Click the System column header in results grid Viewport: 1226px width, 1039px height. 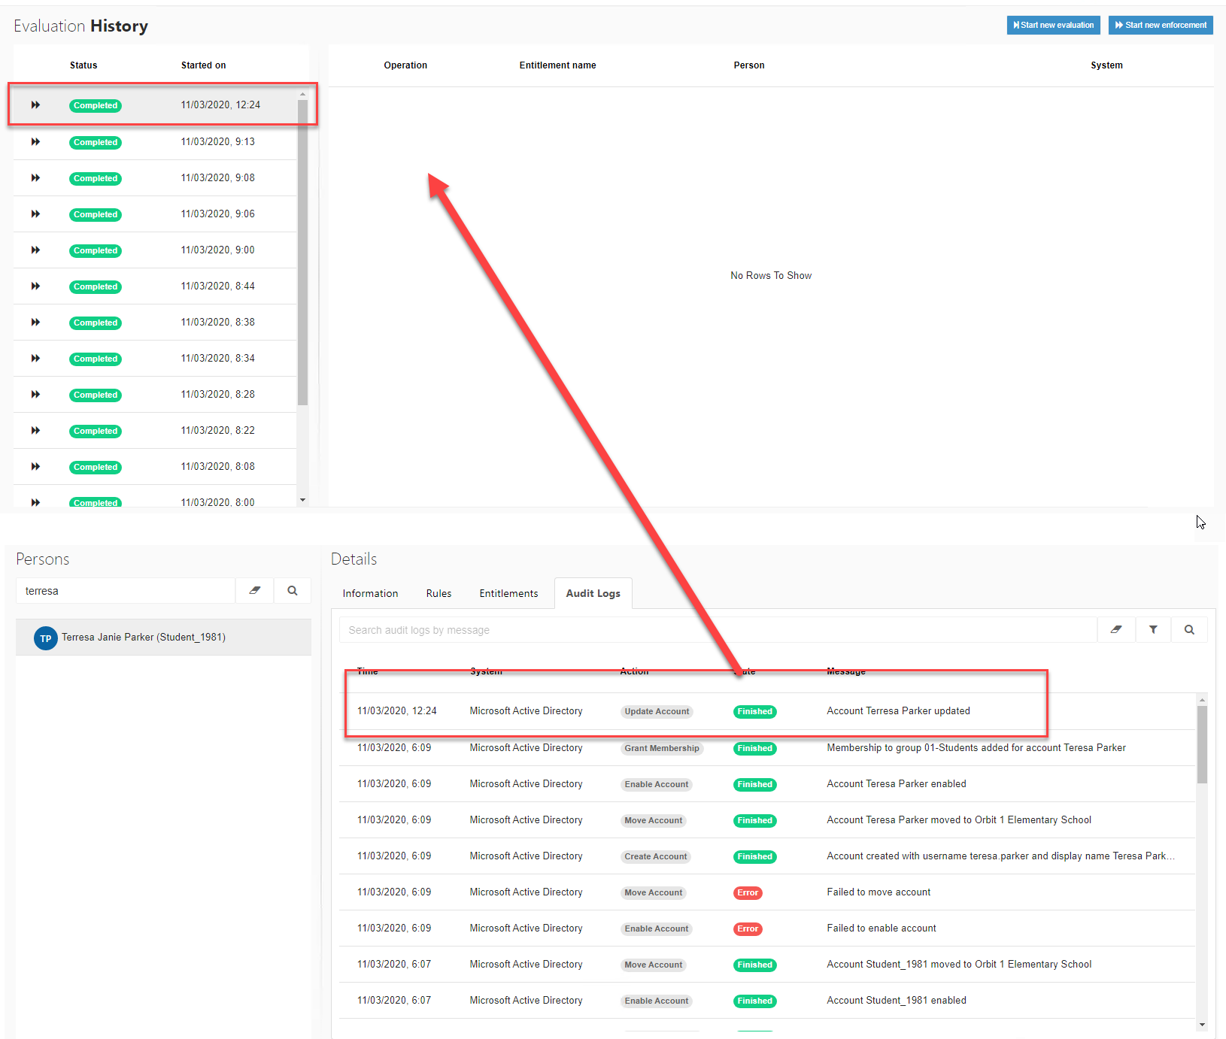pyautogui.click(x=1106, y=65)
